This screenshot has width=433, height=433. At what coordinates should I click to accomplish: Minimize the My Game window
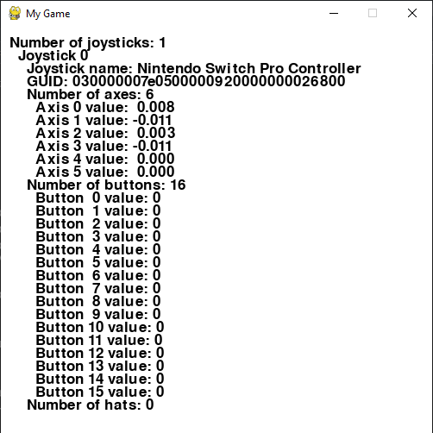click(x=334, y=13)
